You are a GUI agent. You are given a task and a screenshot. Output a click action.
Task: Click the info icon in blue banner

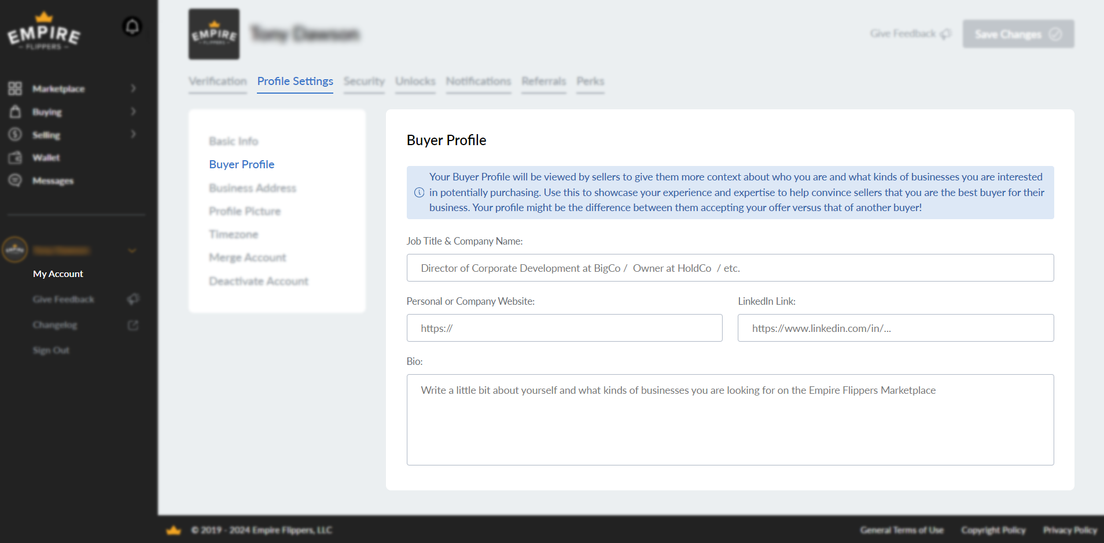pyautogui.click(x=419, y=193)
